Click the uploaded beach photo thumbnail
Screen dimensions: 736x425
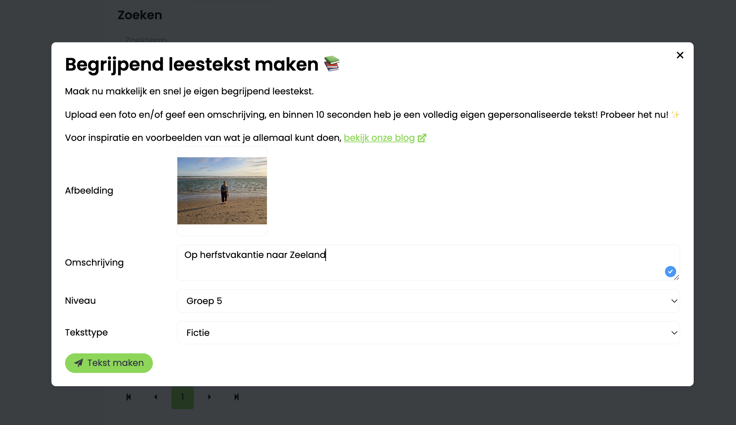click(222, 191)
